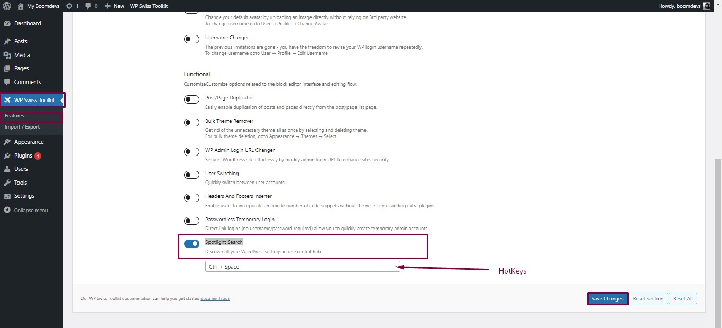Image resolution: width=722 pixels, height=328 pixels.
Task: Click the Headers And Footers Inserter label
Action: pyautogui.click(x=239, y=196)
